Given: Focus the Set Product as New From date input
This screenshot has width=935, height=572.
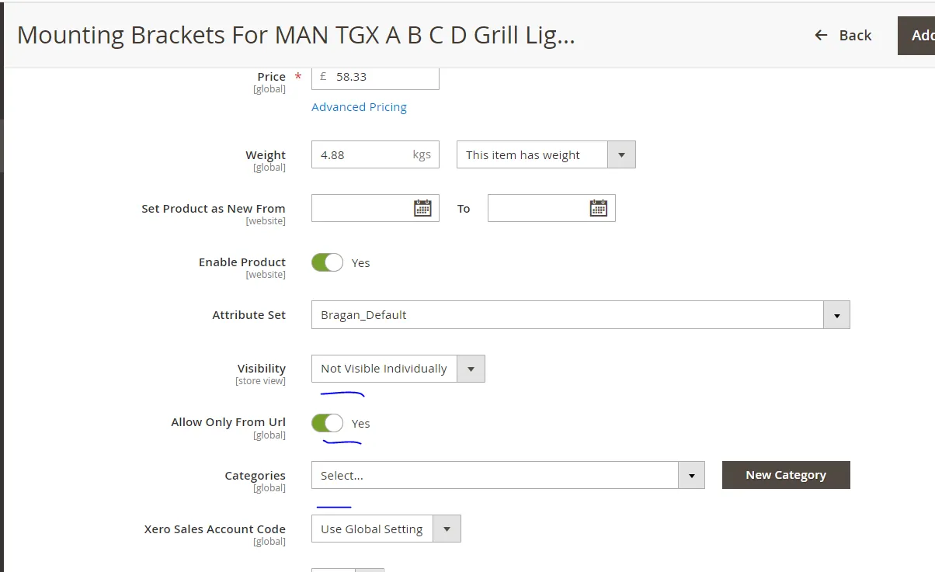Looking at the screenshot, I should 375,208.
